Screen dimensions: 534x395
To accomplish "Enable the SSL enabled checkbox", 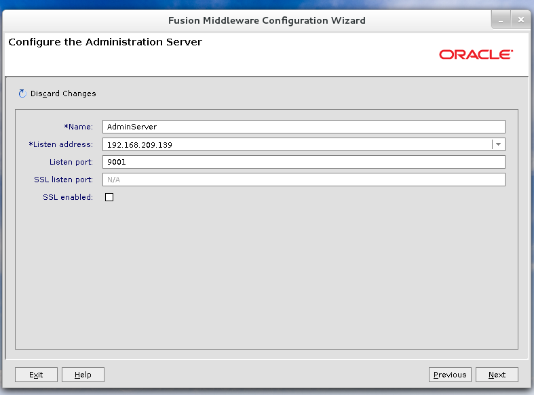I will pos(109,197).
